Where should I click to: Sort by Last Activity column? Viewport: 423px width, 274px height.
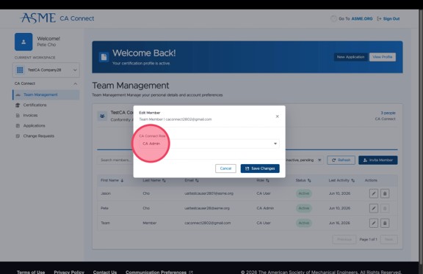(341, 180)
